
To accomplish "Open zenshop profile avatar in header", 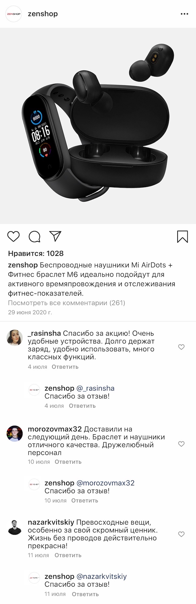I will coord(14,14).
